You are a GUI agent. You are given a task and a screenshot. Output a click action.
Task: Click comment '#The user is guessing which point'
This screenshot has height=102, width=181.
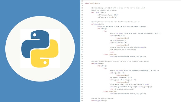click(x=120, y=61)
